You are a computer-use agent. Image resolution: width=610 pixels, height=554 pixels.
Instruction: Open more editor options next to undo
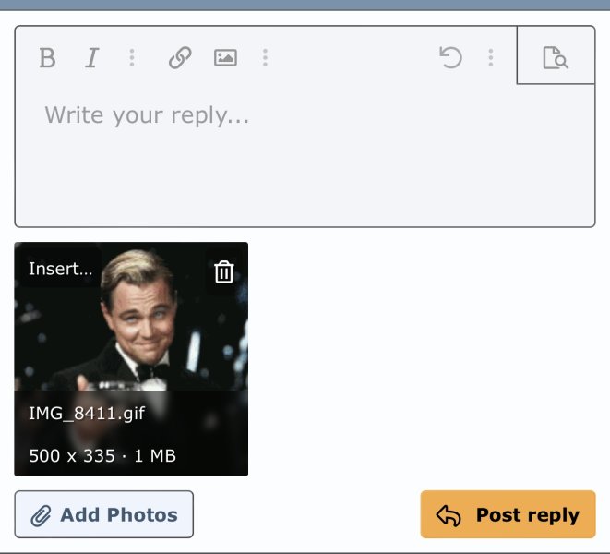click(491, 59)
